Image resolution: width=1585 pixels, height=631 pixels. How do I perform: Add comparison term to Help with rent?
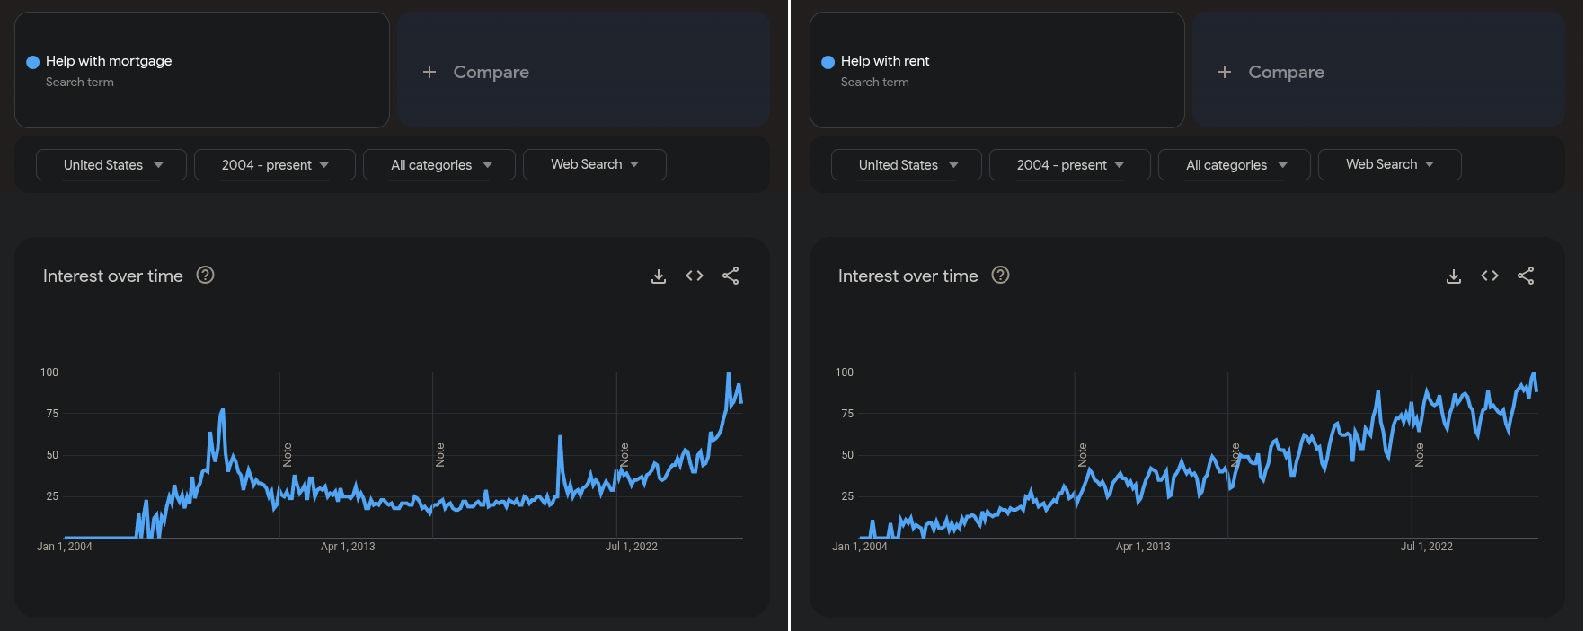1379,70
